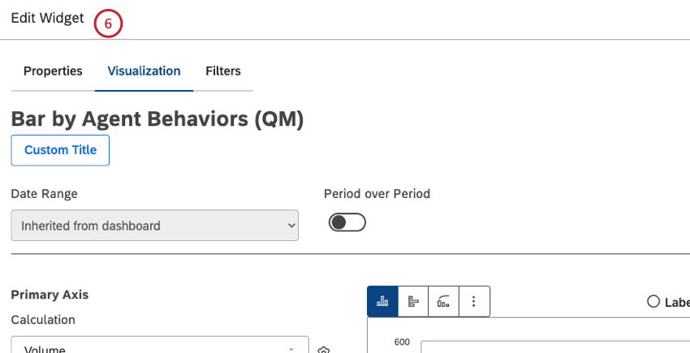Open the Date Range dropdown

tap(154, 226)
